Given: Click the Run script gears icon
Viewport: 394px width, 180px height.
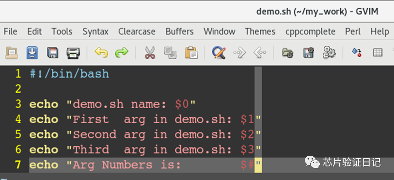Looking at the screenshot, I should (329, 52).
